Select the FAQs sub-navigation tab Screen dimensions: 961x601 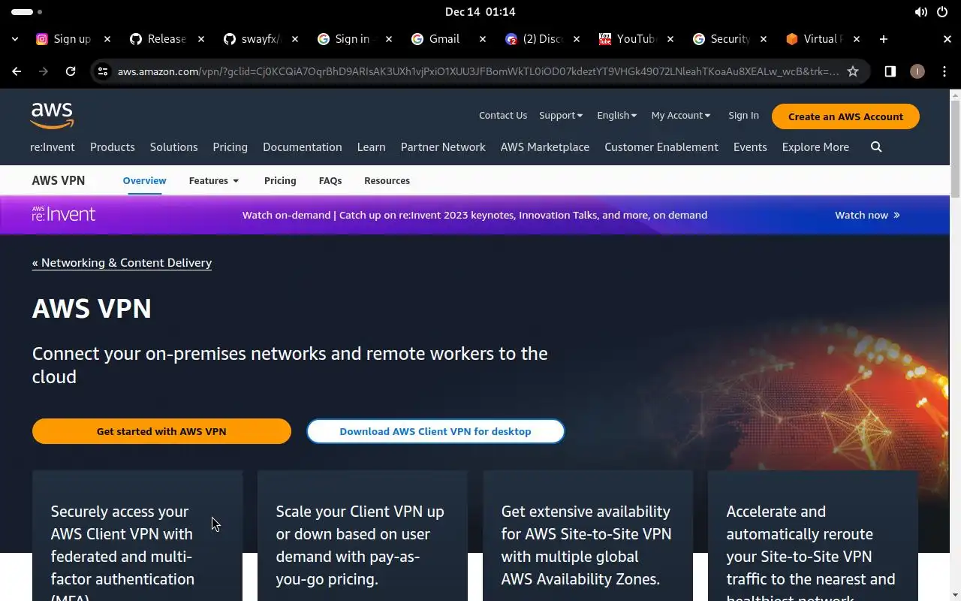[330, 181]
